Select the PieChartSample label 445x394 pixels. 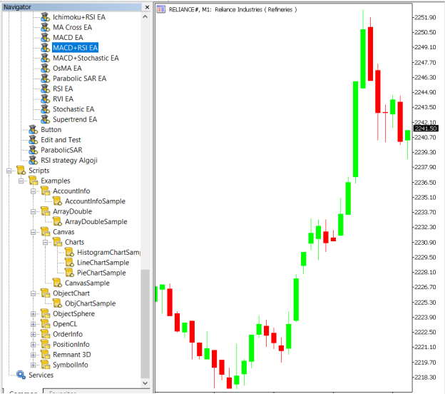click(x=101, y=273)
